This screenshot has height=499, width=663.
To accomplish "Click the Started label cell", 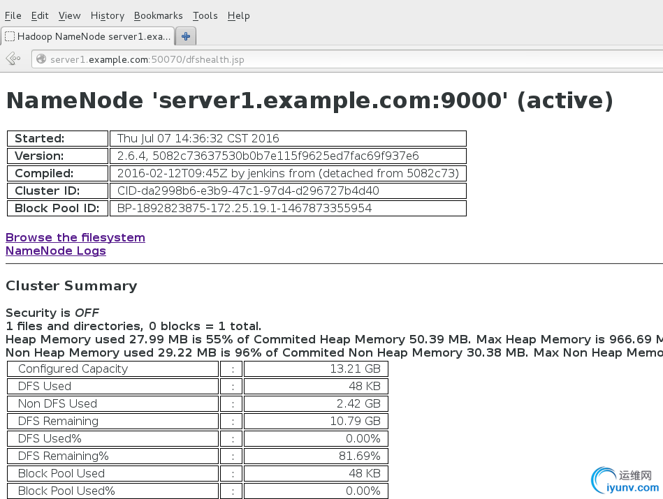I will [x=57, y=139].
